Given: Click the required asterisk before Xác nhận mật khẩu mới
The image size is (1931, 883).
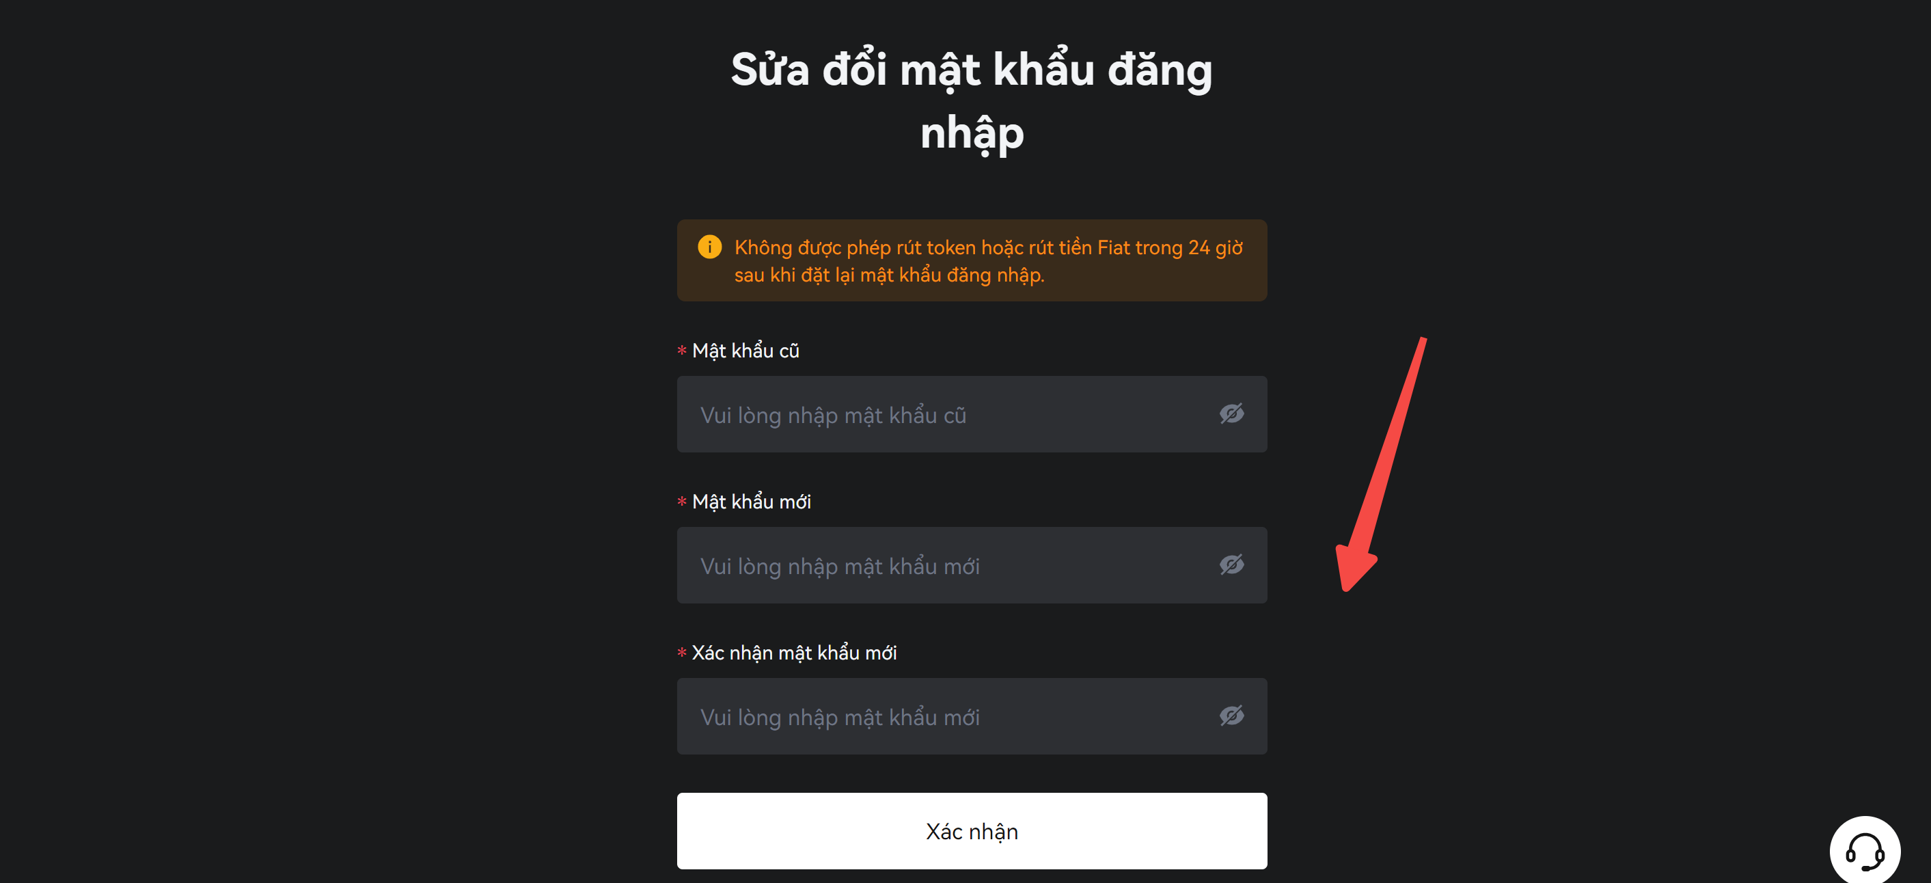Looking at the screenshot, I should [681, 652].
